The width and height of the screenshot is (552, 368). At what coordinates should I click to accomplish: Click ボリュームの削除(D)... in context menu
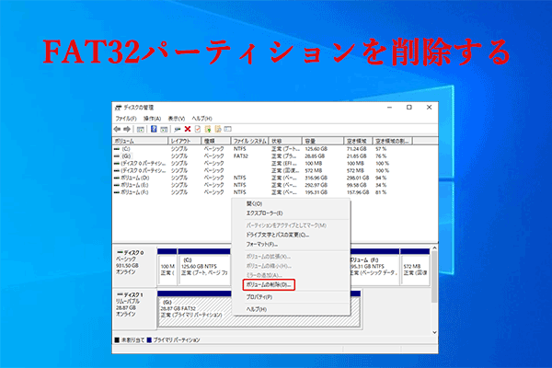coord(269,284)
